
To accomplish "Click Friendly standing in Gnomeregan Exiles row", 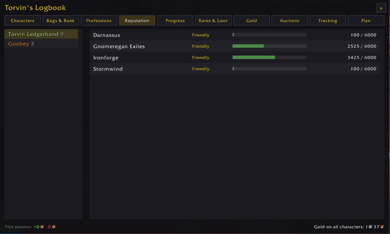I will [x=201, y=46].
